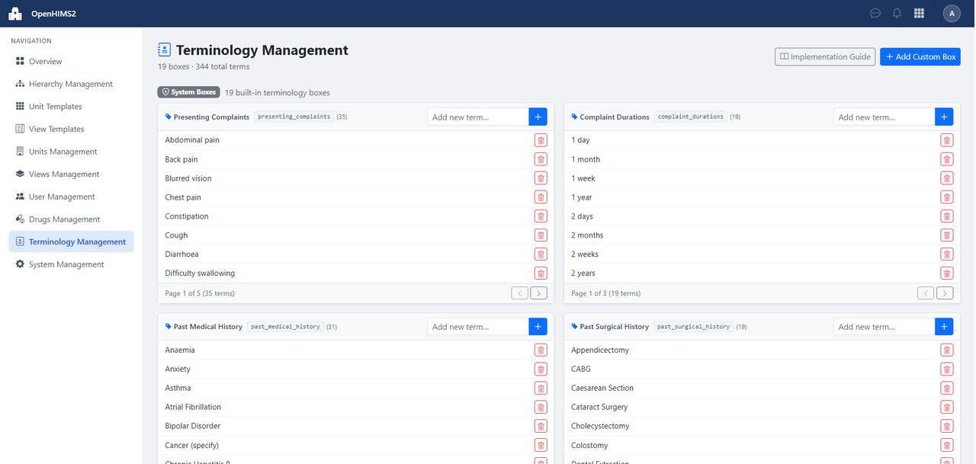Open the user avatar 'A' menu
Screen dimensions: 976x464
click(952, 13)
